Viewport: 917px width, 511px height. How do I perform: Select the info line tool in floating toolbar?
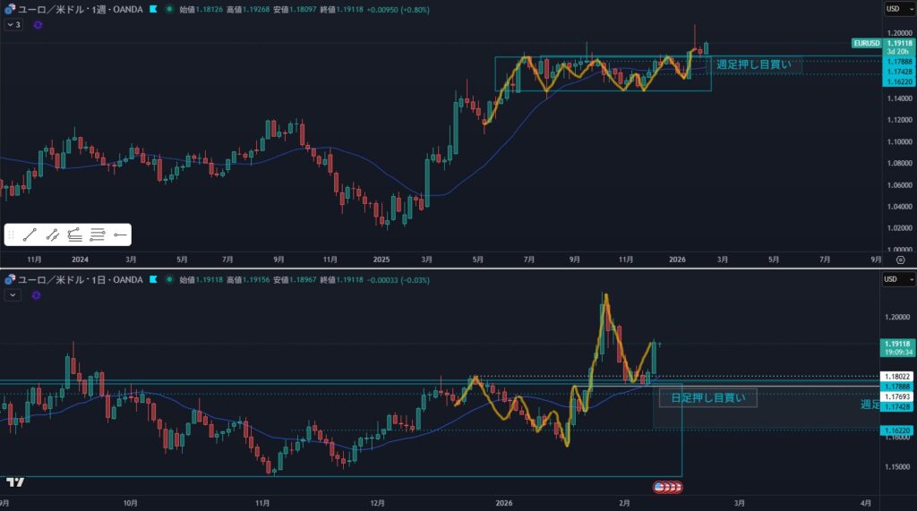coord(53,235)
